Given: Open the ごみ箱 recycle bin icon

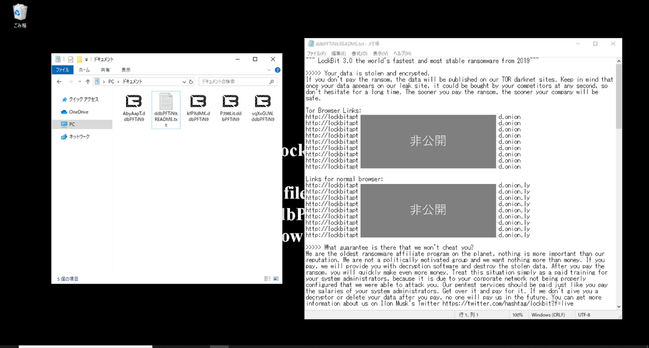Looking at the screenshot, I should pos(20,15).
